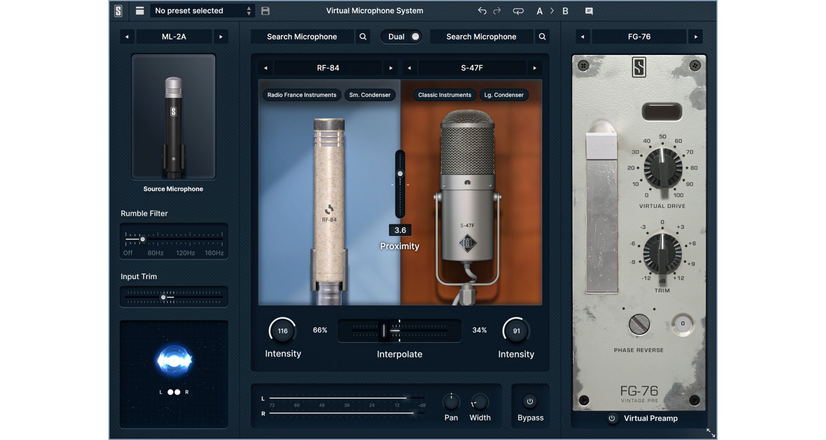Select the A comparison state

pos(539,11)
